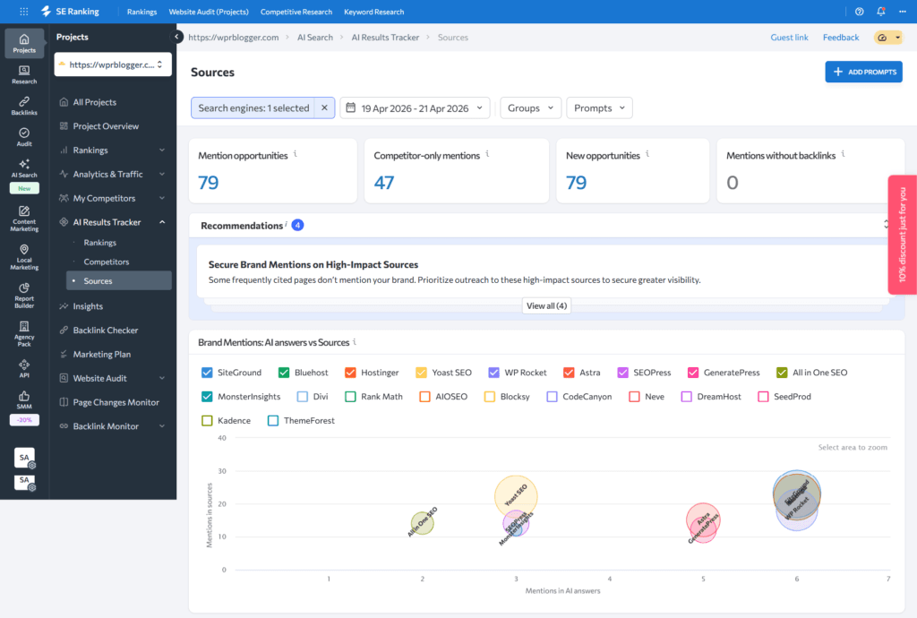Image resolution: width=917 pixels, height=618 pixels.
Task: Remove the search engines filter
Action: click(x=324, y=108)
